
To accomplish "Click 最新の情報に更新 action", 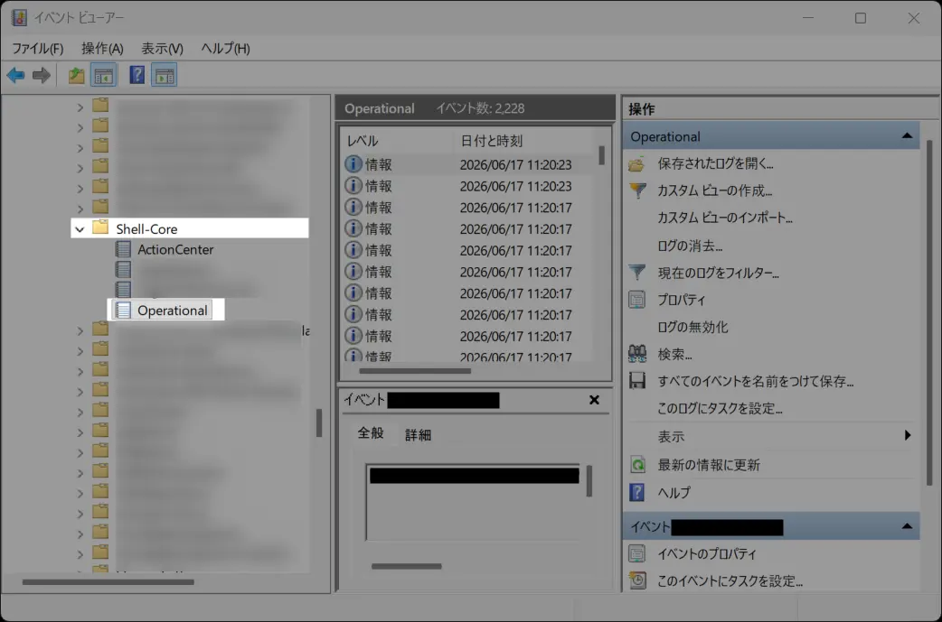I will pos(708,465).
